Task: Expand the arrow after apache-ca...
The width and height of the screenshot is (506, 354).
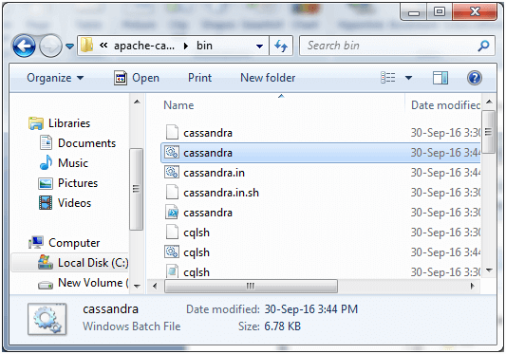Action: point(185,47)
